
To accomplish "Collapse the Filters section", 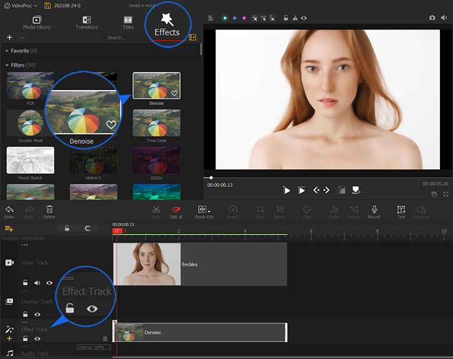I will point(7,65).
